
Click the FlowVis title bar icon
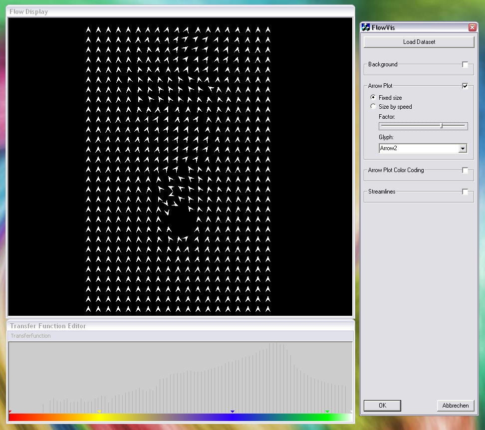tap(366, 27)
